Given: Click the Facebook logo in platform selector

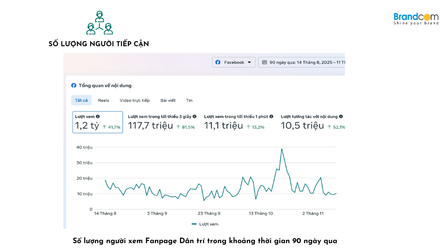Looking at the screenshot, I should coord(218,62).
